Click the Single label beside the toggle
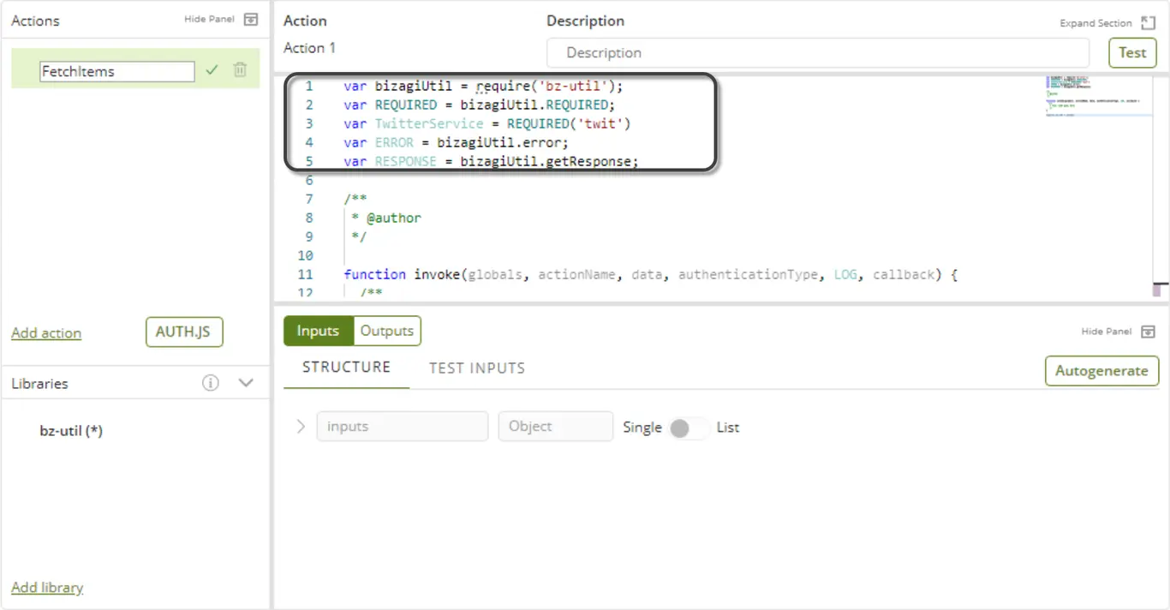The height and width of the screenshot is (610, 1170). tap(642, 427)
